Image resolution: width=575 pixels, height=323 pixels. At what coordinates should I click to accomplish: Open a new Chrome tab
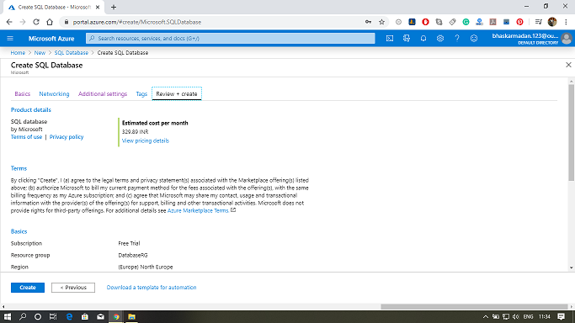tap(114, 7)
